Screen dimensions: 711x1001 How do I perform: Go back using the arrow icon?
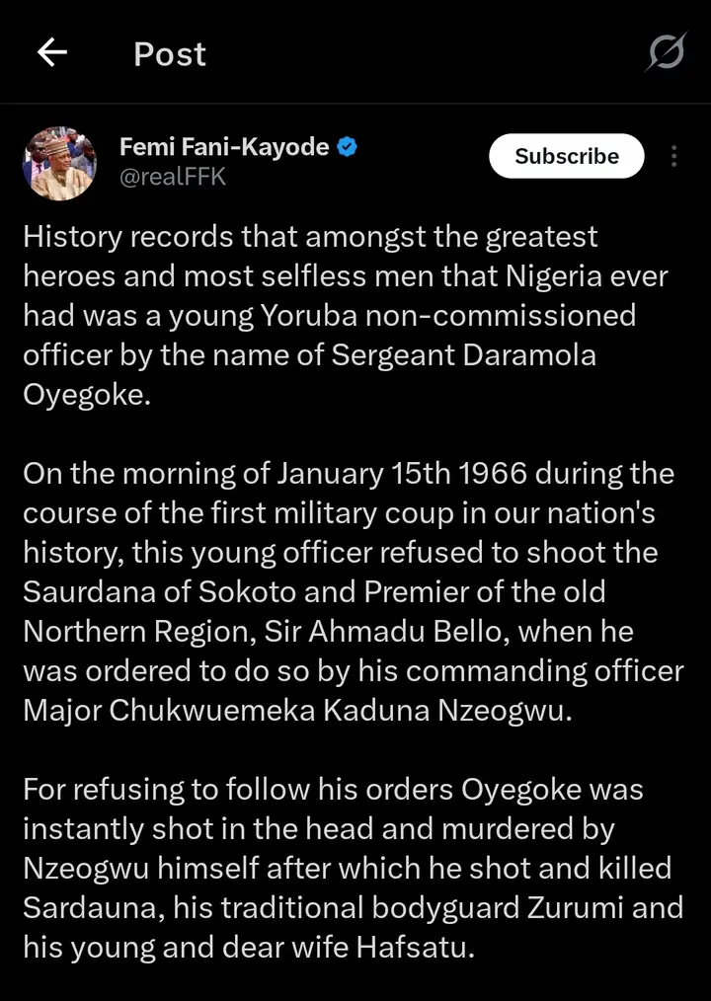click(x=51, y=53)
